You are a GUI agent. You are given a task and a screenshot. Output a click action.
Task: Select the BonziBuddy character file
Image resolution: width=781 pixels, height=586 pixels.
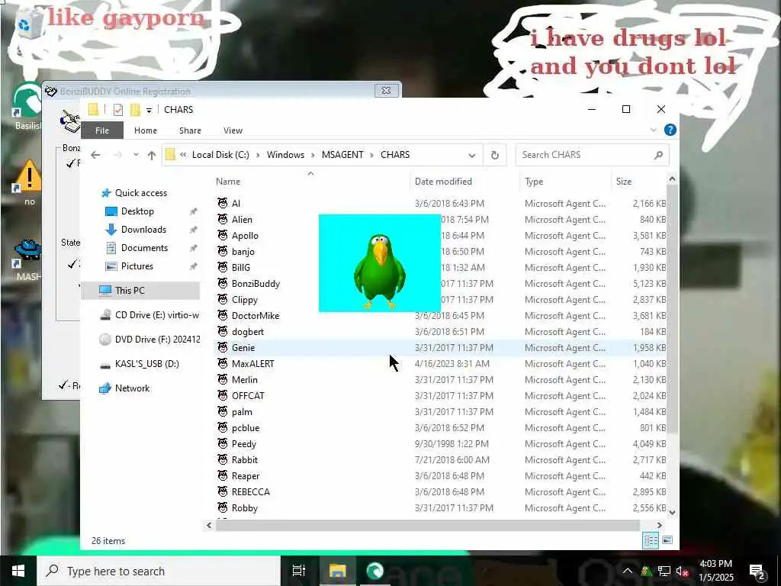(x=249, y=284)
